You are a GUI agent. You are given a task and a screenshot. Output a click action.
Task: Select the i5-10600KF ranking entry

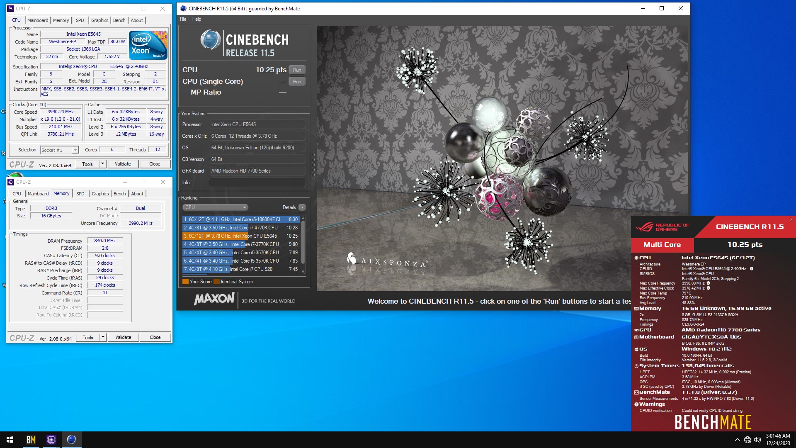tap(241, 219)
